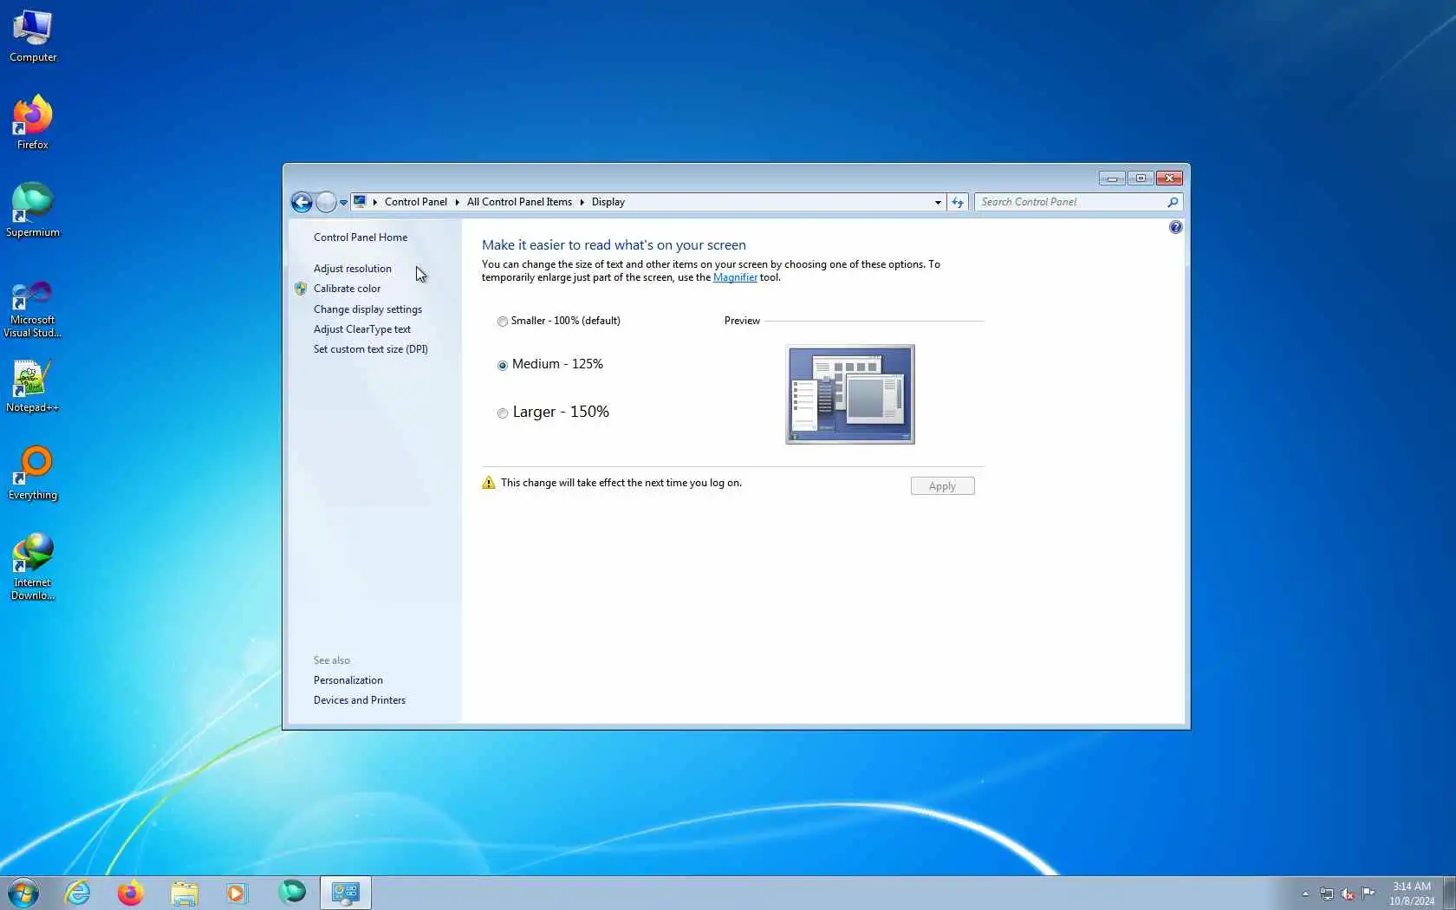Open Adjust resolution
The height and width of the screenshot is (910, 1456).
pyautogui.click(x=353, y=269)
